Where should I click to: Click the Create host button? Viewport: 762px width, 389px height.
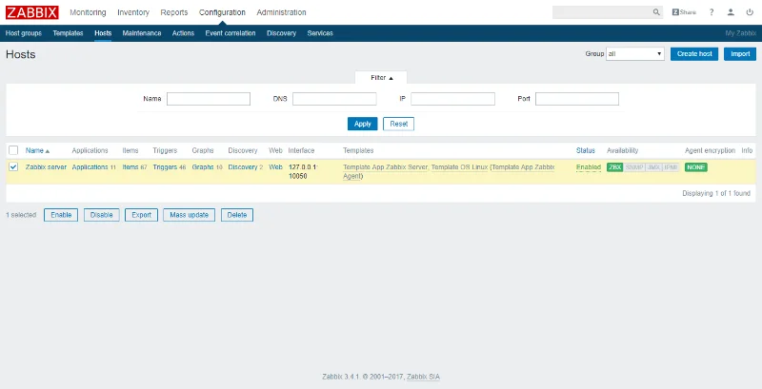pyautogui.click(x=694, y=54)
